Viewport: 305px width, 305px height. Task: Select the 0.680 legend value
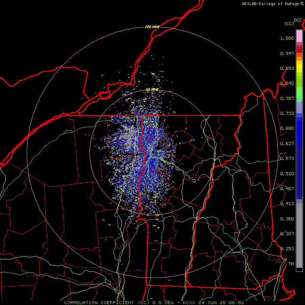[287, 128]
